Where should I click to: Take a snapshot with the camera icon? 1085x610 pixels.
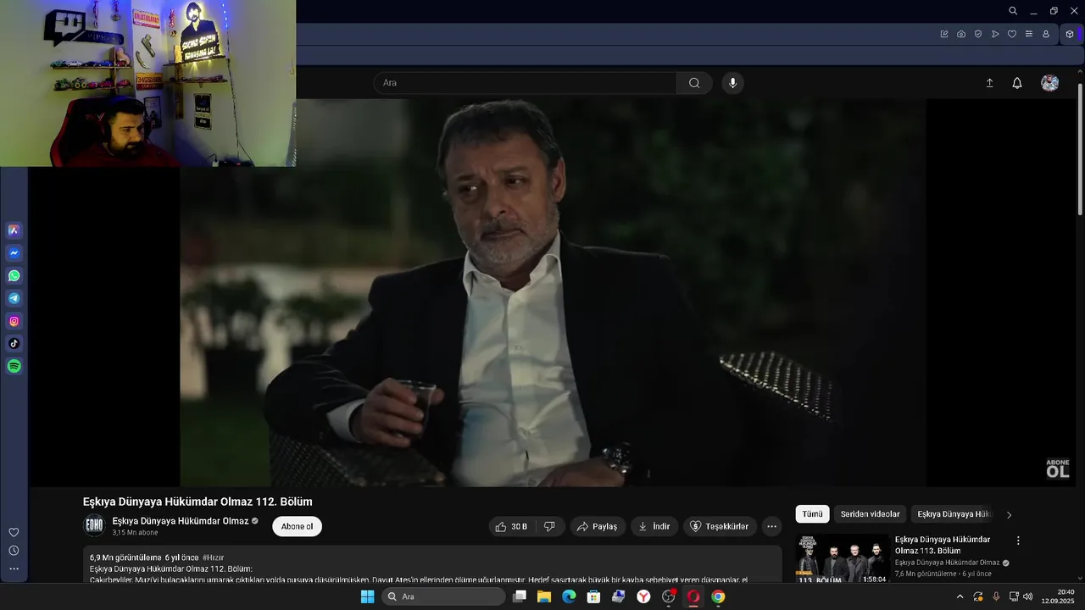(961, 34)
